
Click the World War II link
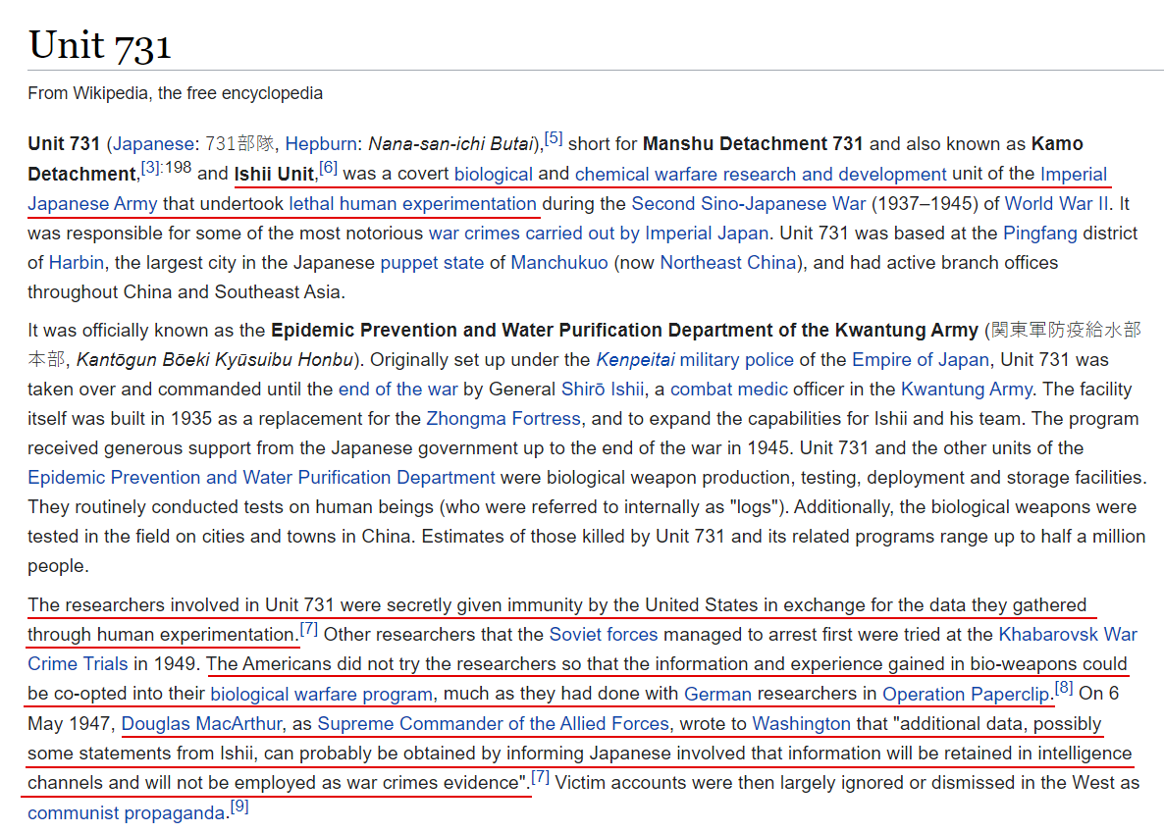[x=1056, y=203]
